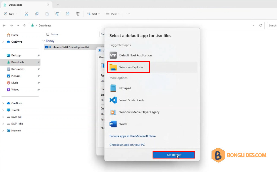Click pin icon next to Documents
Image resolution: width=277 pixels, height=172 pixels.
click(38, 69)
